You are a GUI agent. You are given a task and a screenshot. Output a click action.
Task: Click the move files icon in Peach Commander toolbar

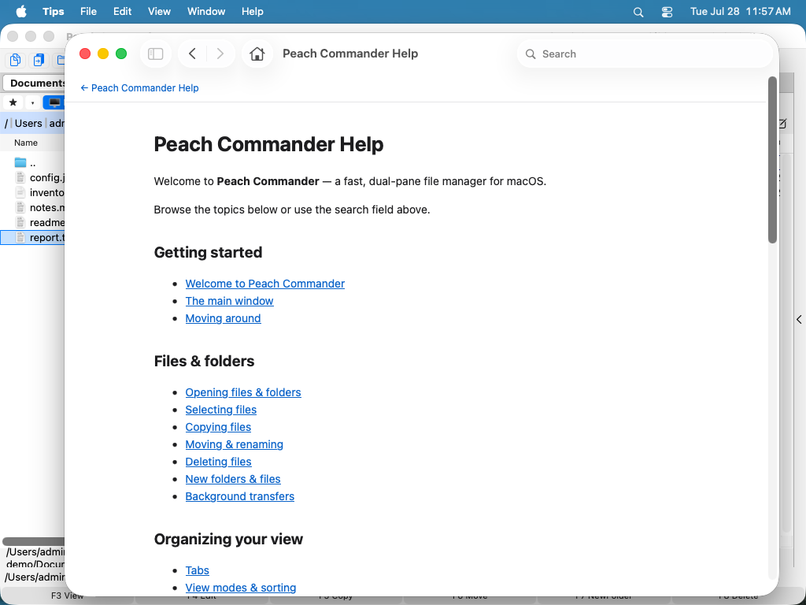pos(38,60)
